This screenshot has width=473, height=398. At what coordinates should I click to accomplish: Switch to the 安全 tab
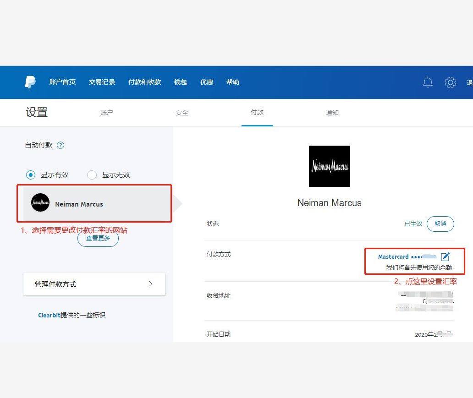(181, 113)
